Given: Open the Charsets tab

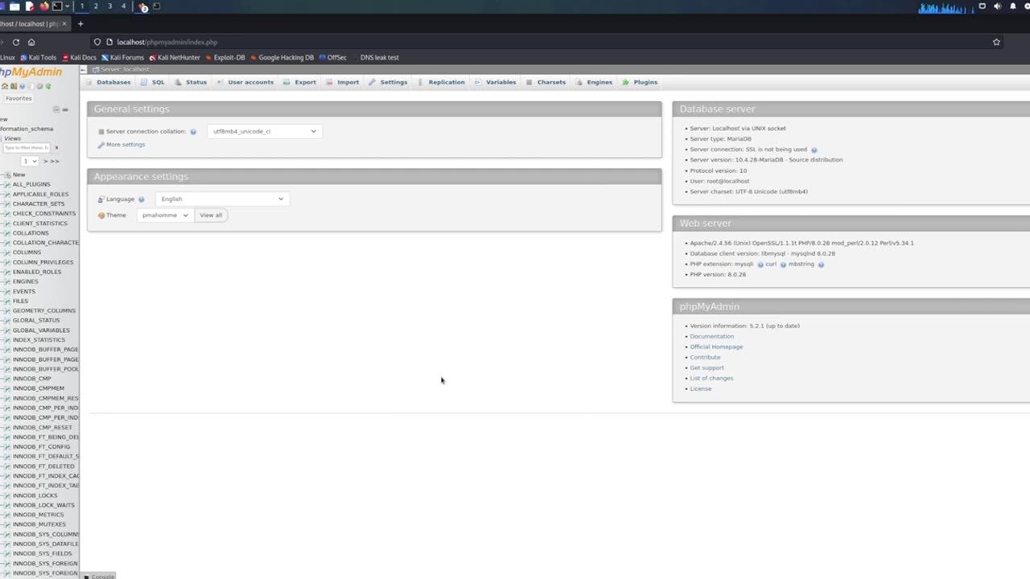Looking at the screenshot, I should [546, 82].
